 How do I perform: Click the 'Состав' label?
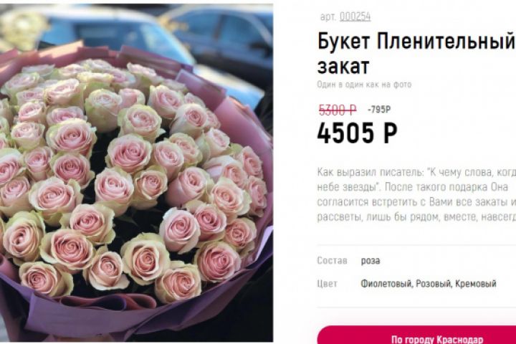(332, 260)
